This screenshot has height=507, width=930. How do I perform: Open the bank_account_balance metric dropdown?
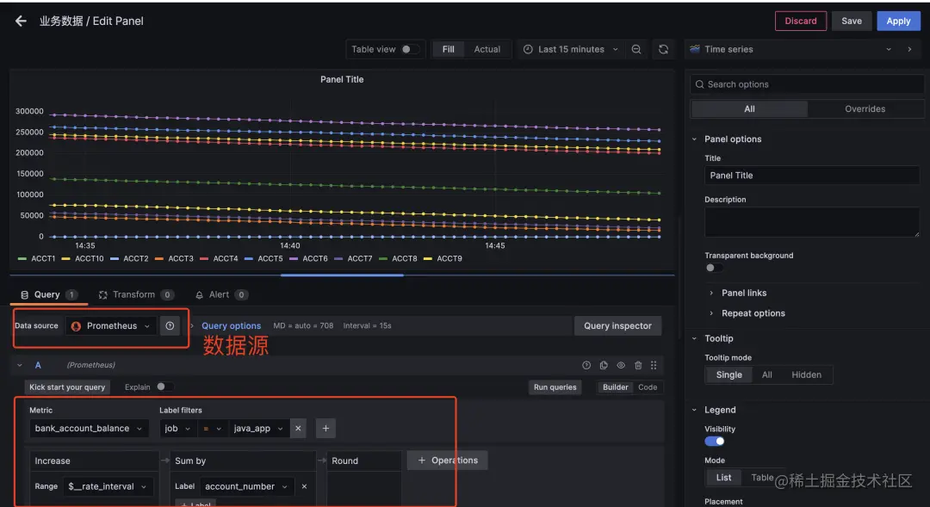(88, 428)
